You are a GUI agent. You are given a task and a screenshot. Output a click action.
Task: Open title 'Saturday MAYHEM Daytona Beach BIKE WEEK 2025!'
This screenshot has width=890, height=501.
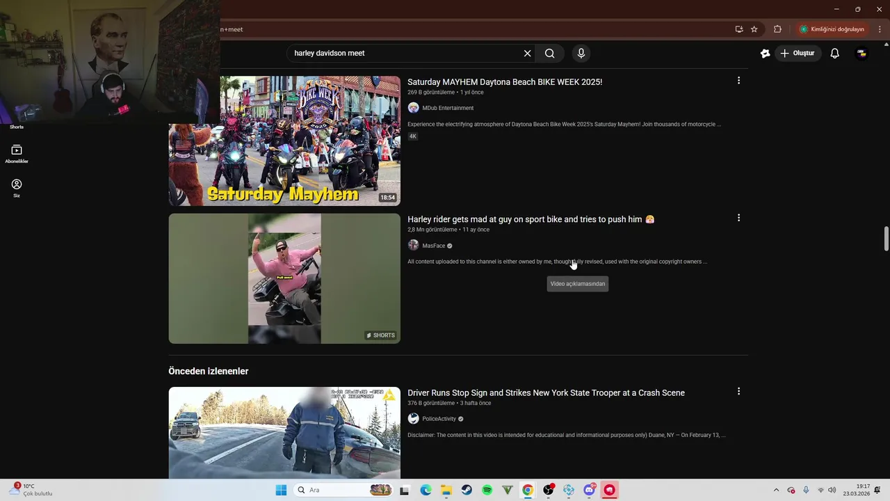(505, 82)
